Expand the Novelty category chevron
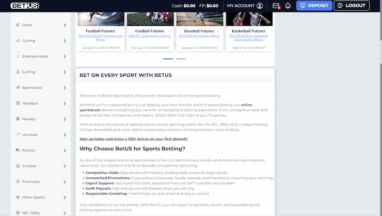 tap(65, 119)
